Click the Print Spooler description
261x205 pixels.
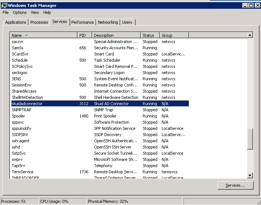(105, 116)
